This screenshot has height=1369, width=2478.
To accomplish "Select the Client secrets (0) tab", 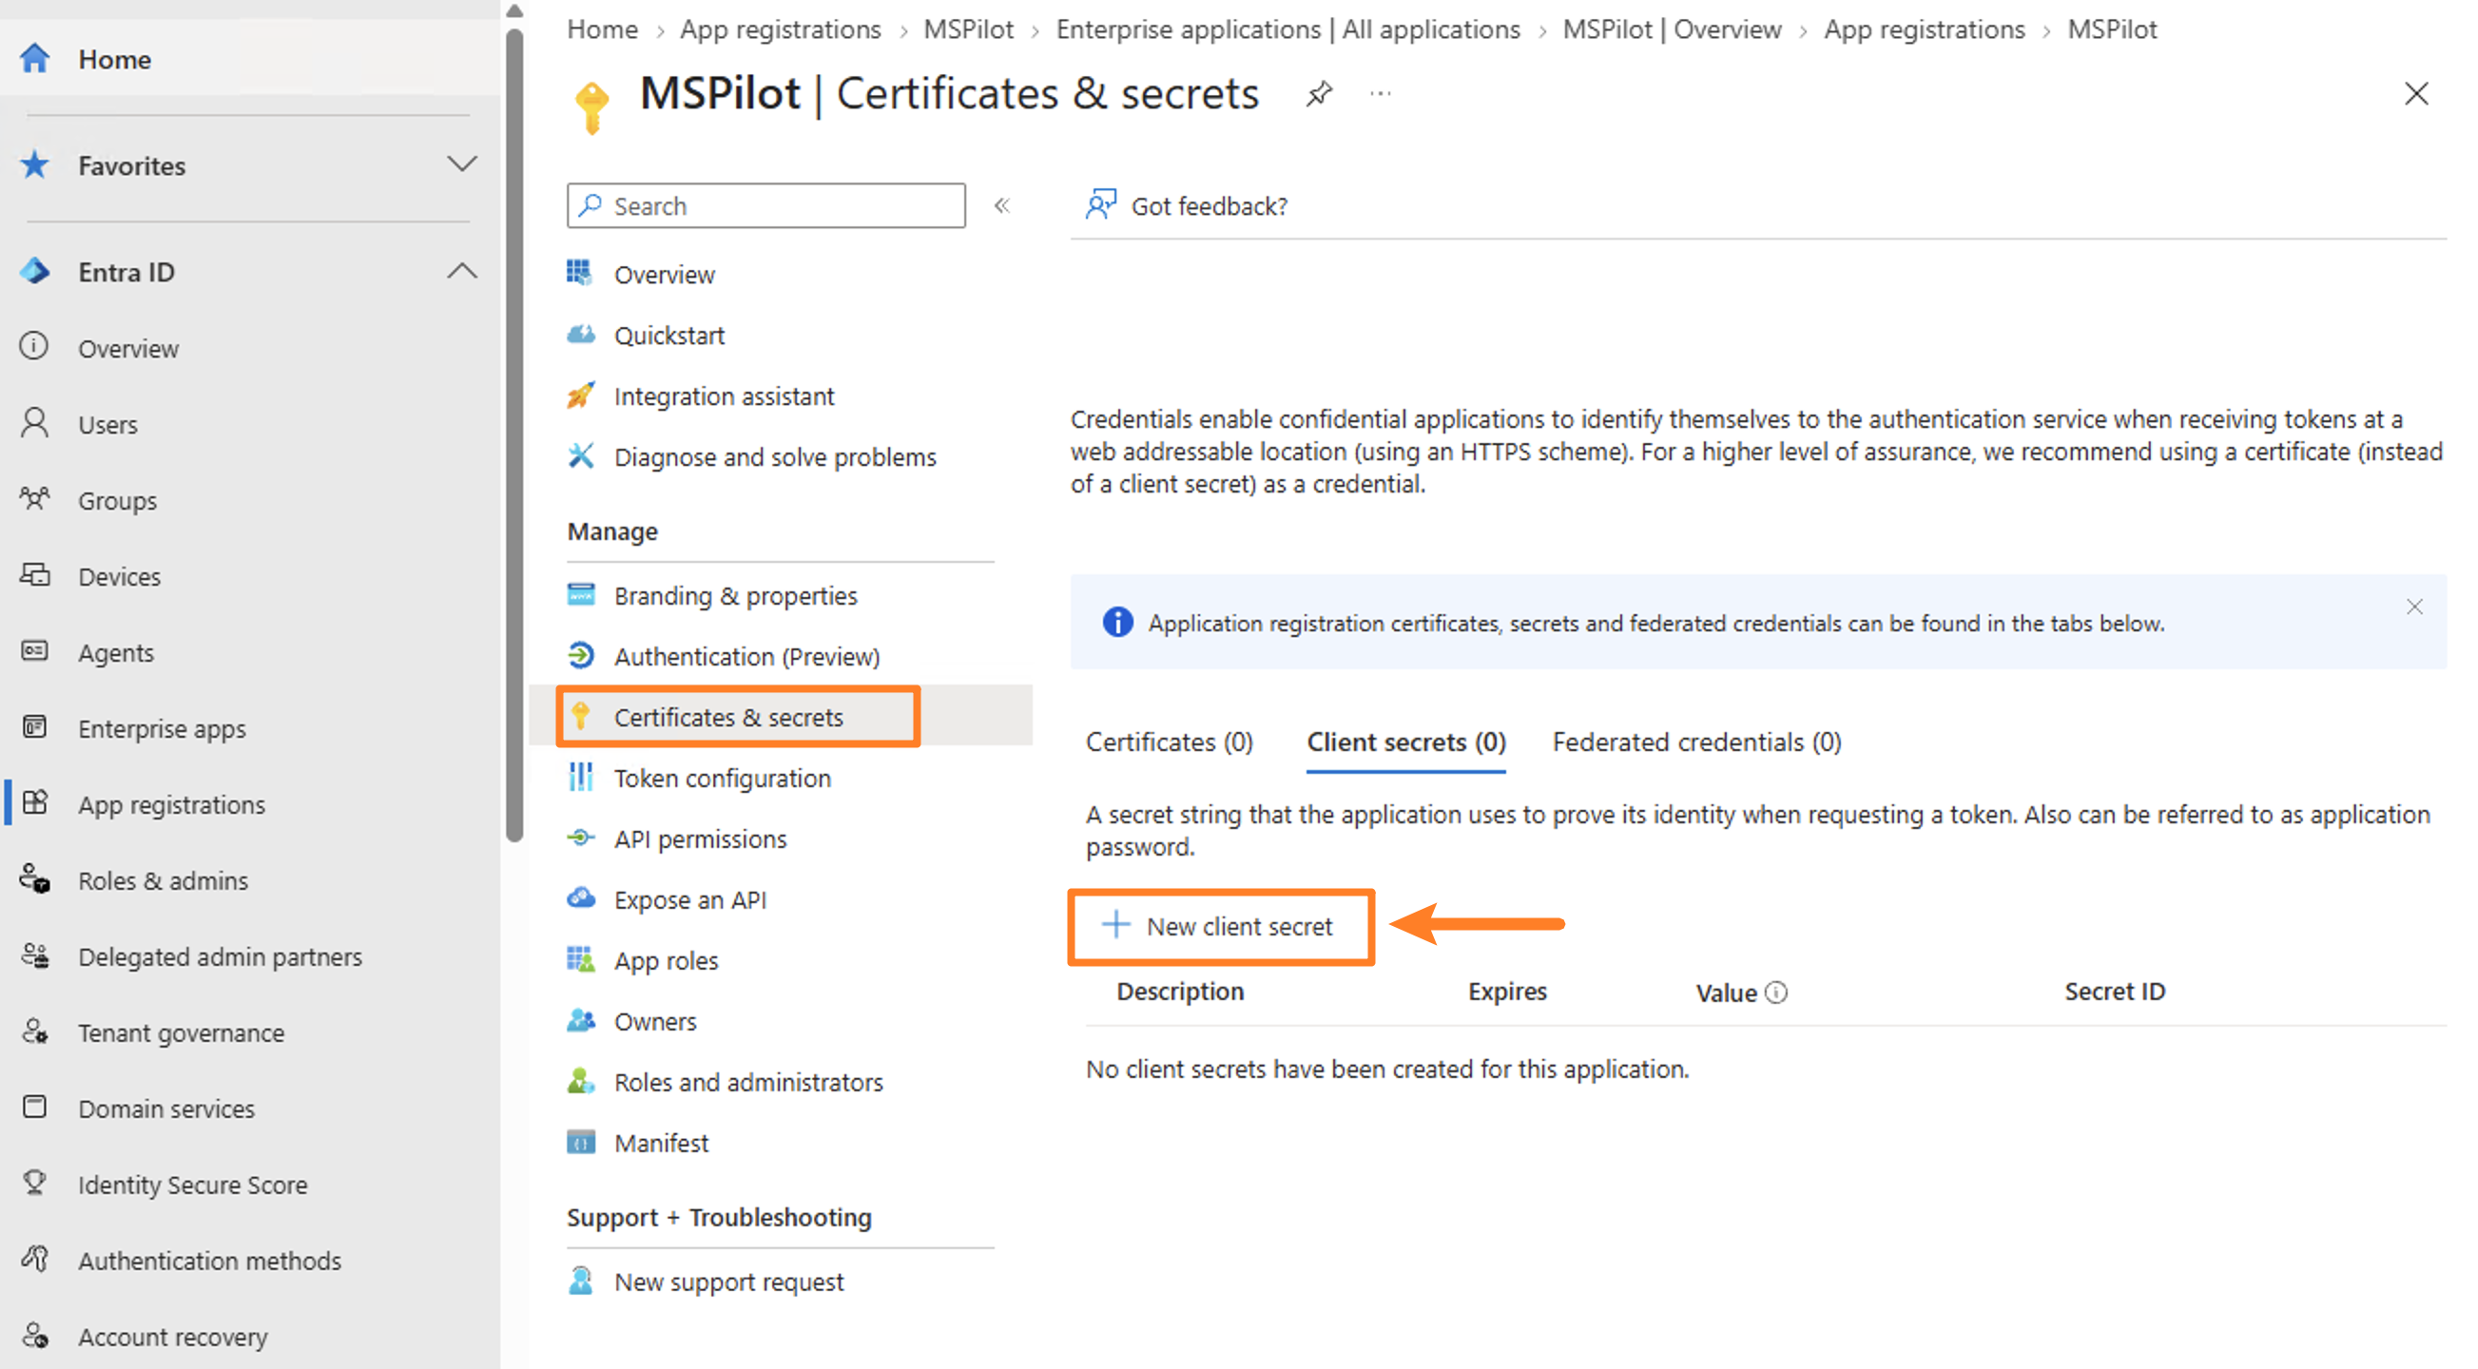I will (x=1405, y=742).
